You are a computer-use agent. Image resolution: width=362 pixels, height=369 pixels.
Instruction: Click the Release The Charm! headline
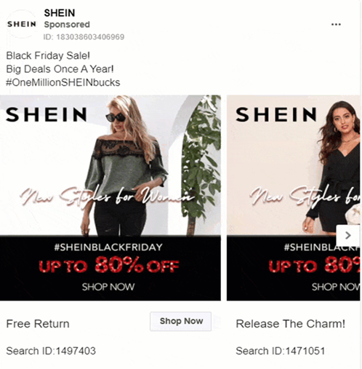(291, 324)
